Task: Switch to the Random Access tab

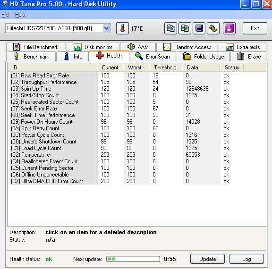Action: tap(187, 47)
